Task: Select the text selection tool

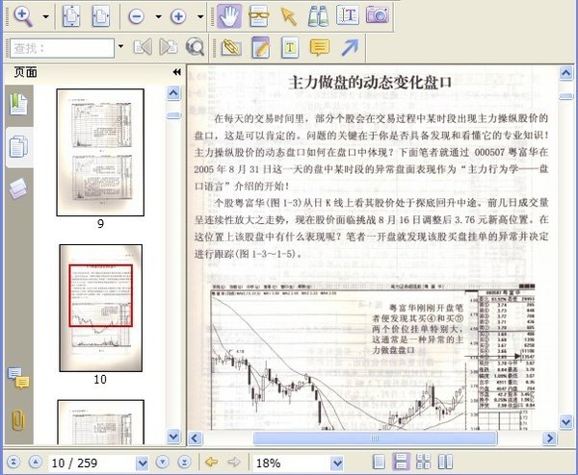Action: point(347,15)
